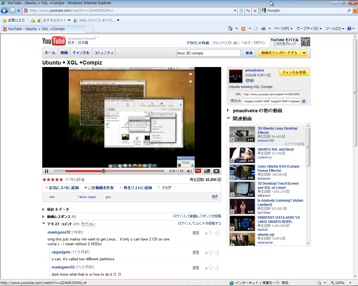Toggle the wide player size button

point(207,171)
